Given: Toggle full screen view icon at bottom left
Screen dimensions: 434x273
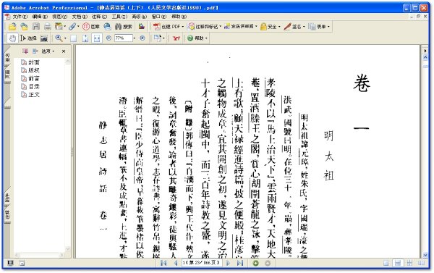Looking at the screenshot, I should (10, 263).
